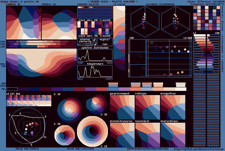Click the LI-HUE scatter plot

pyautogui.click(x=169, y=58)
